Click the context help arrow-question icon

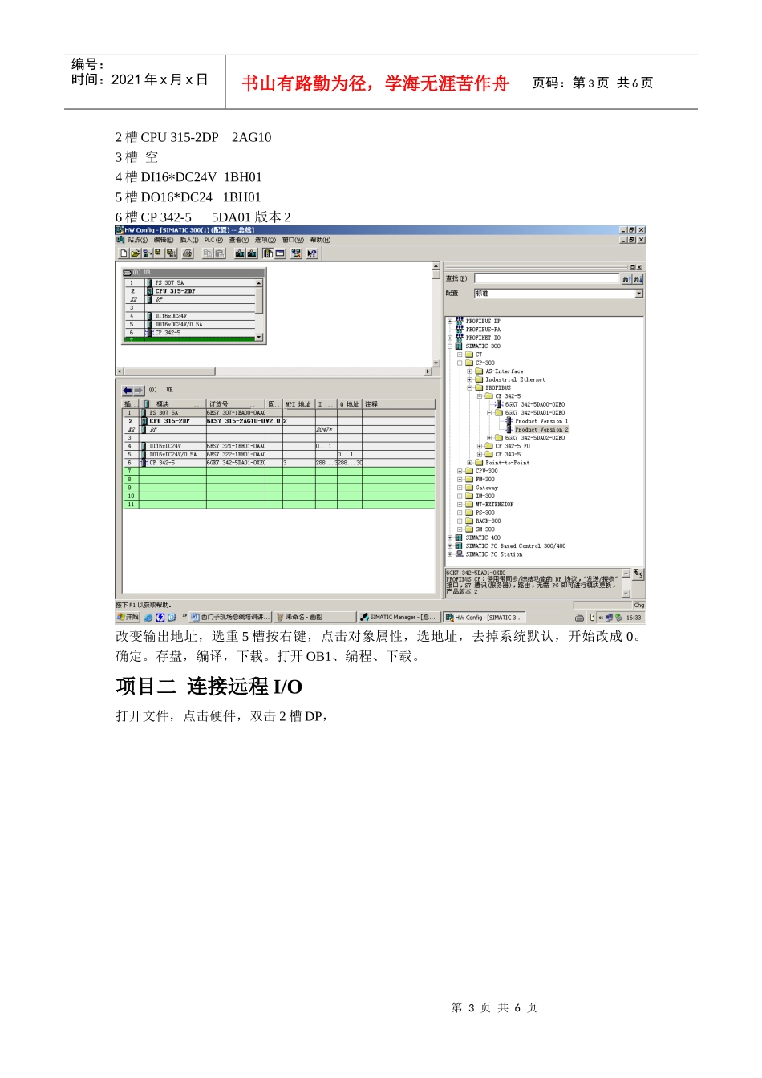click(x=312, y=253)
